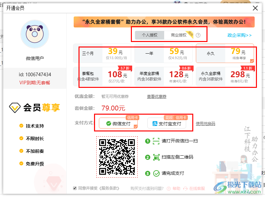
Task: Click the WeChat Pay green icon
Action: pos(109,123)
